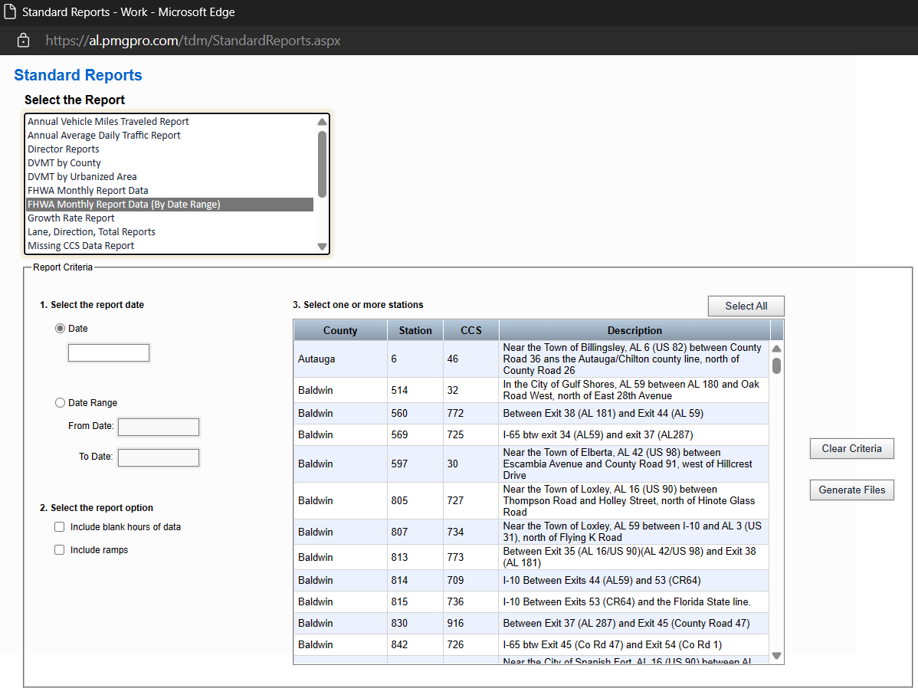Click CCS value 916
The image size is (918, 698).
(455, 624)
